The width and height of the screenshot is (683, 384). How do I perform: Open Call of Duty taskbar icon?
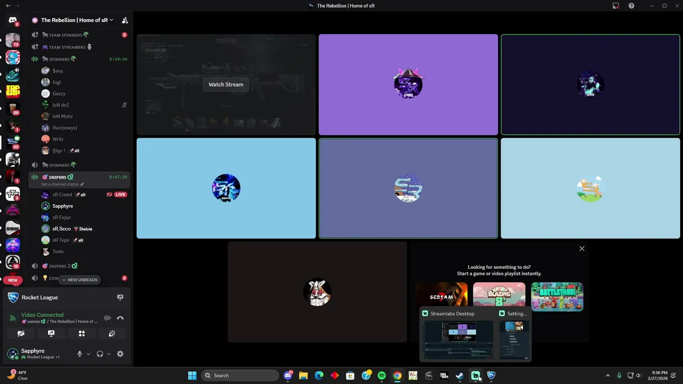click(x=444, y=375)
